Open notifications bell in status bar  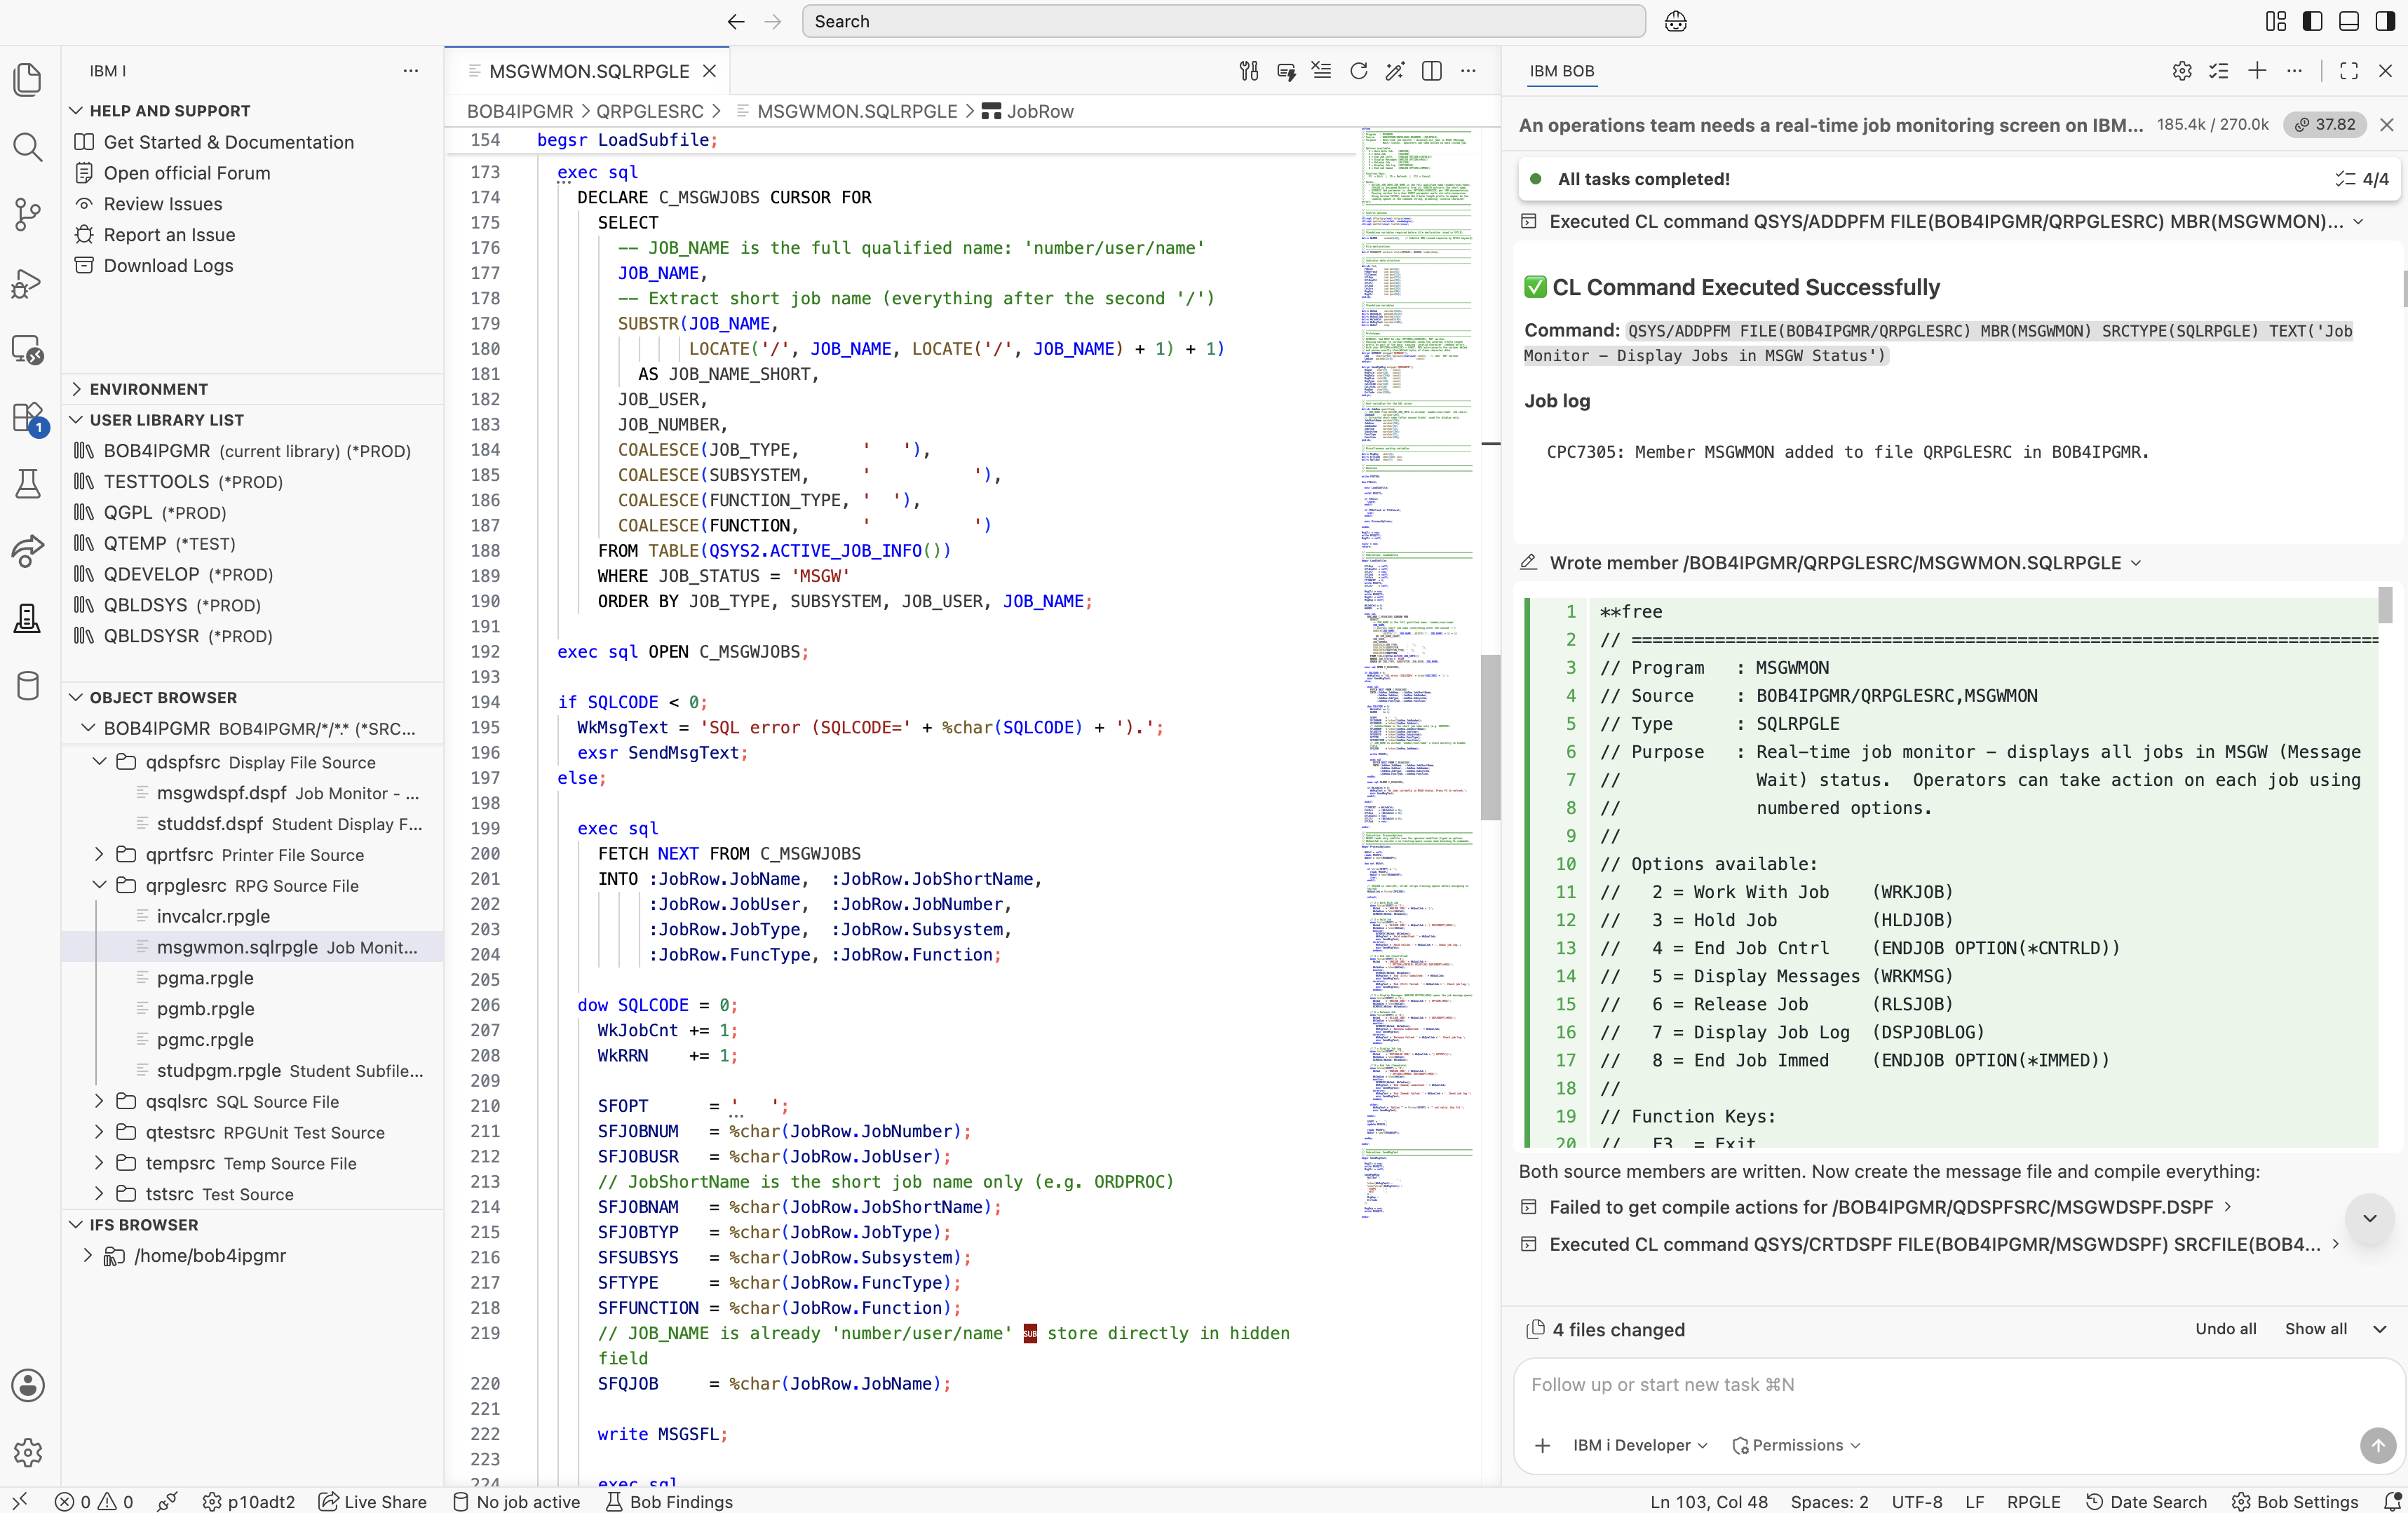[2392, 1501]
